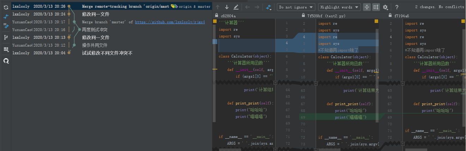
Task: Select the '再度测试冲突' commit in the log
Action: coord(95,30)
